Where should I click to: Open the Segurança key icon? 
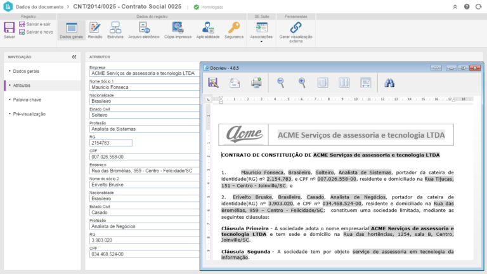tap(234, 29)
